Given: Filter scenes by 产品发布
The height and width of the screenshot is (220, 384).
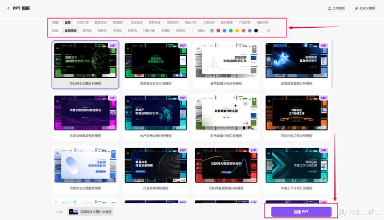Looking at the screenshot, I should click(x=245, y=22).
